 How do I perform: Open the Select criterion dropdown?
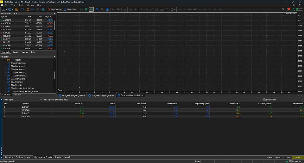[284, 100]
